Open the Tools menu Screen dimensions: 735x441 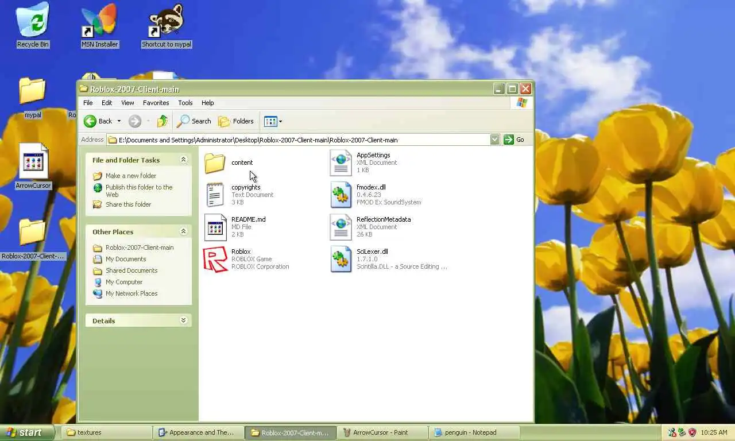185,103
